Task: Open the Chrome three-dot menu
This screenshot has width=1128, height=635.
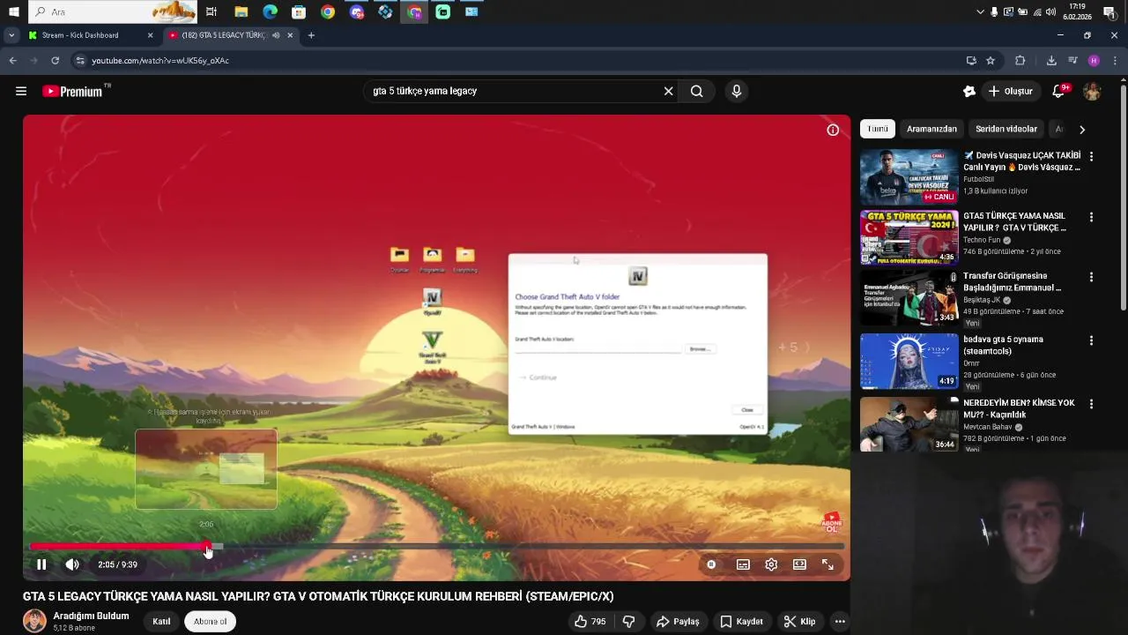Action: pos(1115,61)
